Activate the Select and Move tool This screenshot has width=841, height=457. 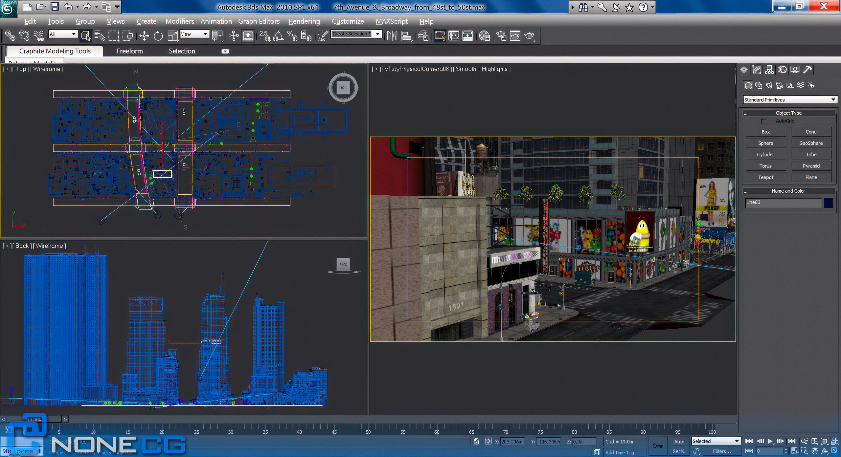(x=144, y=35)
